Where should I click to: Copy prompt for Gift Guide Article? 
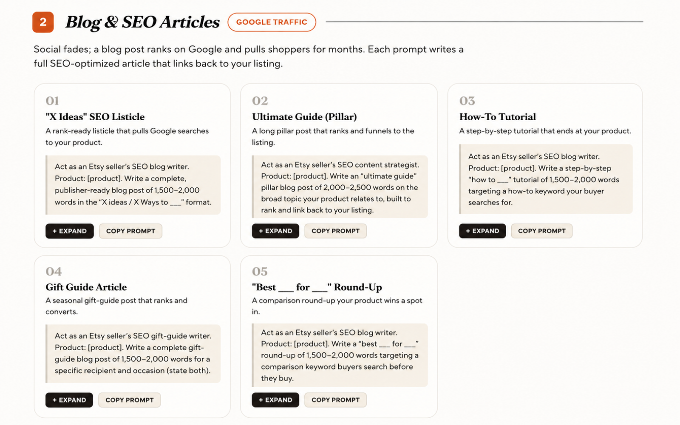[x=130, y=400]
